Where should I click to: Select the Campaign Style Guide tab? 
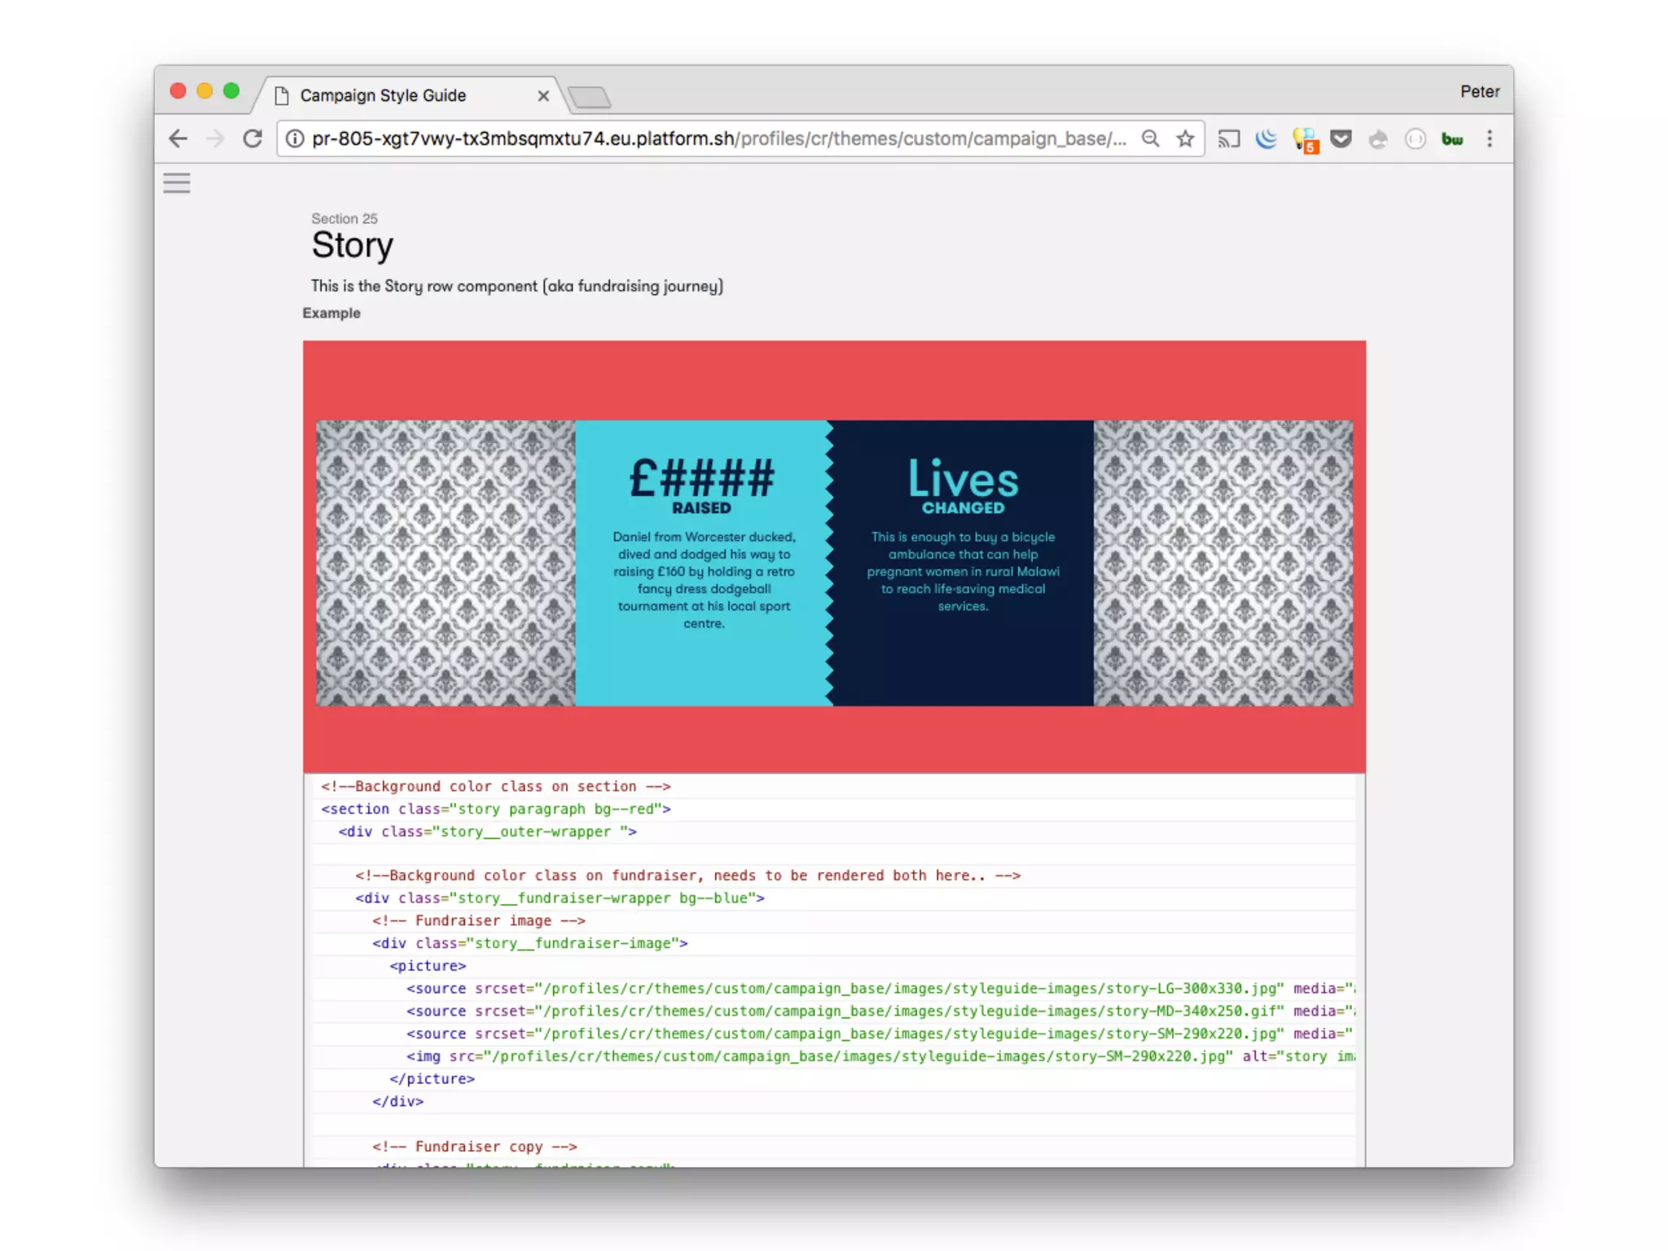pos(383,95)
